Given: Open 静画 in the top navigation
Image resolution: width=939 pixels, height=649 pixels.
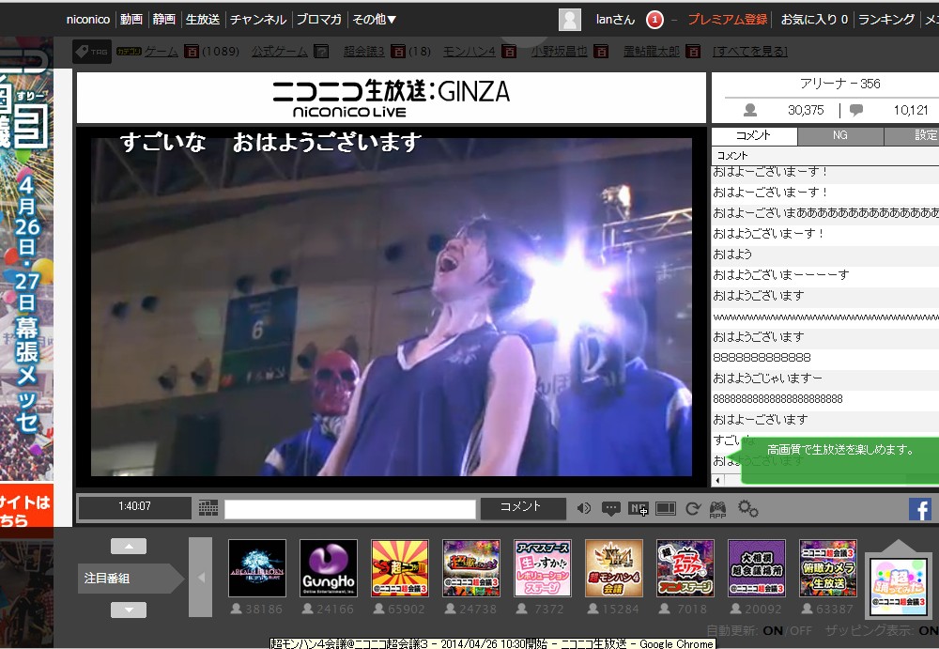Looking at the screenshot, I should tap(164, 19).
